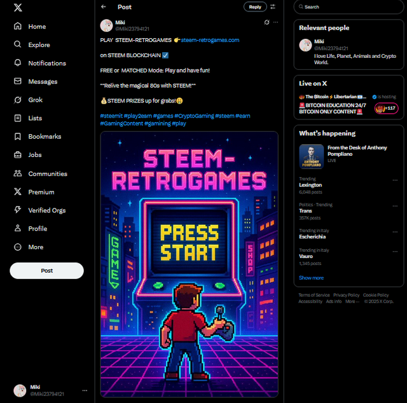Open the #CryptoGaming hashtag

(x=194, y=116)
